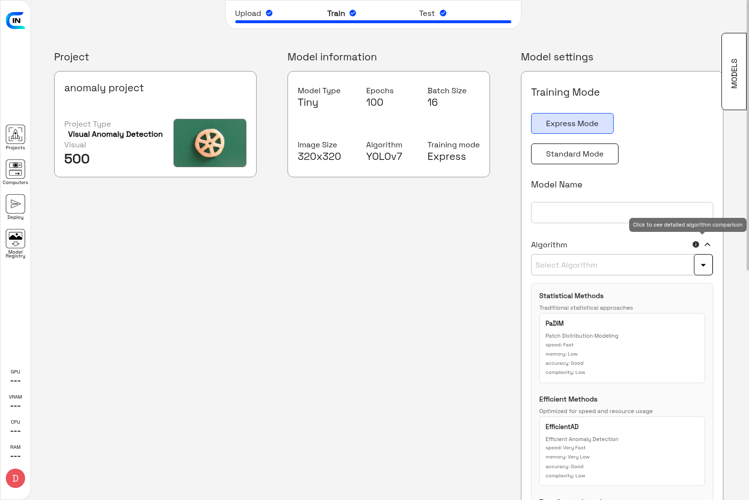Click the Select Algorithm combo box field

coord(612,265)
